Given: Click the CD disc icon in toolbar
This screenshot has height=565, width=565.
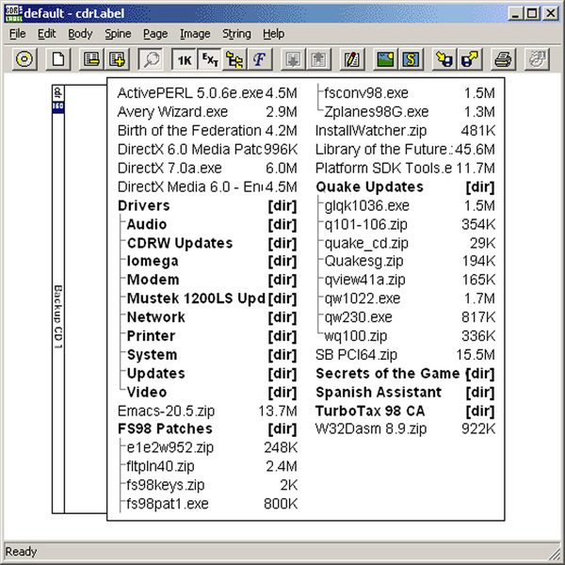Looking at the screenshot, I should (x=24, y=59).
